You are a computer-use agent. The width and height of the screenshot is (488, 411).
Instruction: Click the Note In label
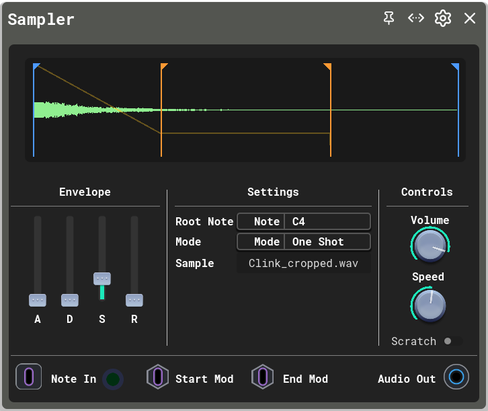pos(74,379)
